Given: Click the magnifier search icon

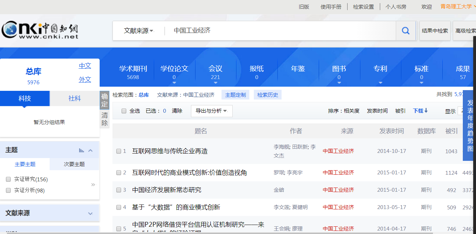Looking at the screenshot, I should (x=406, y=31).
